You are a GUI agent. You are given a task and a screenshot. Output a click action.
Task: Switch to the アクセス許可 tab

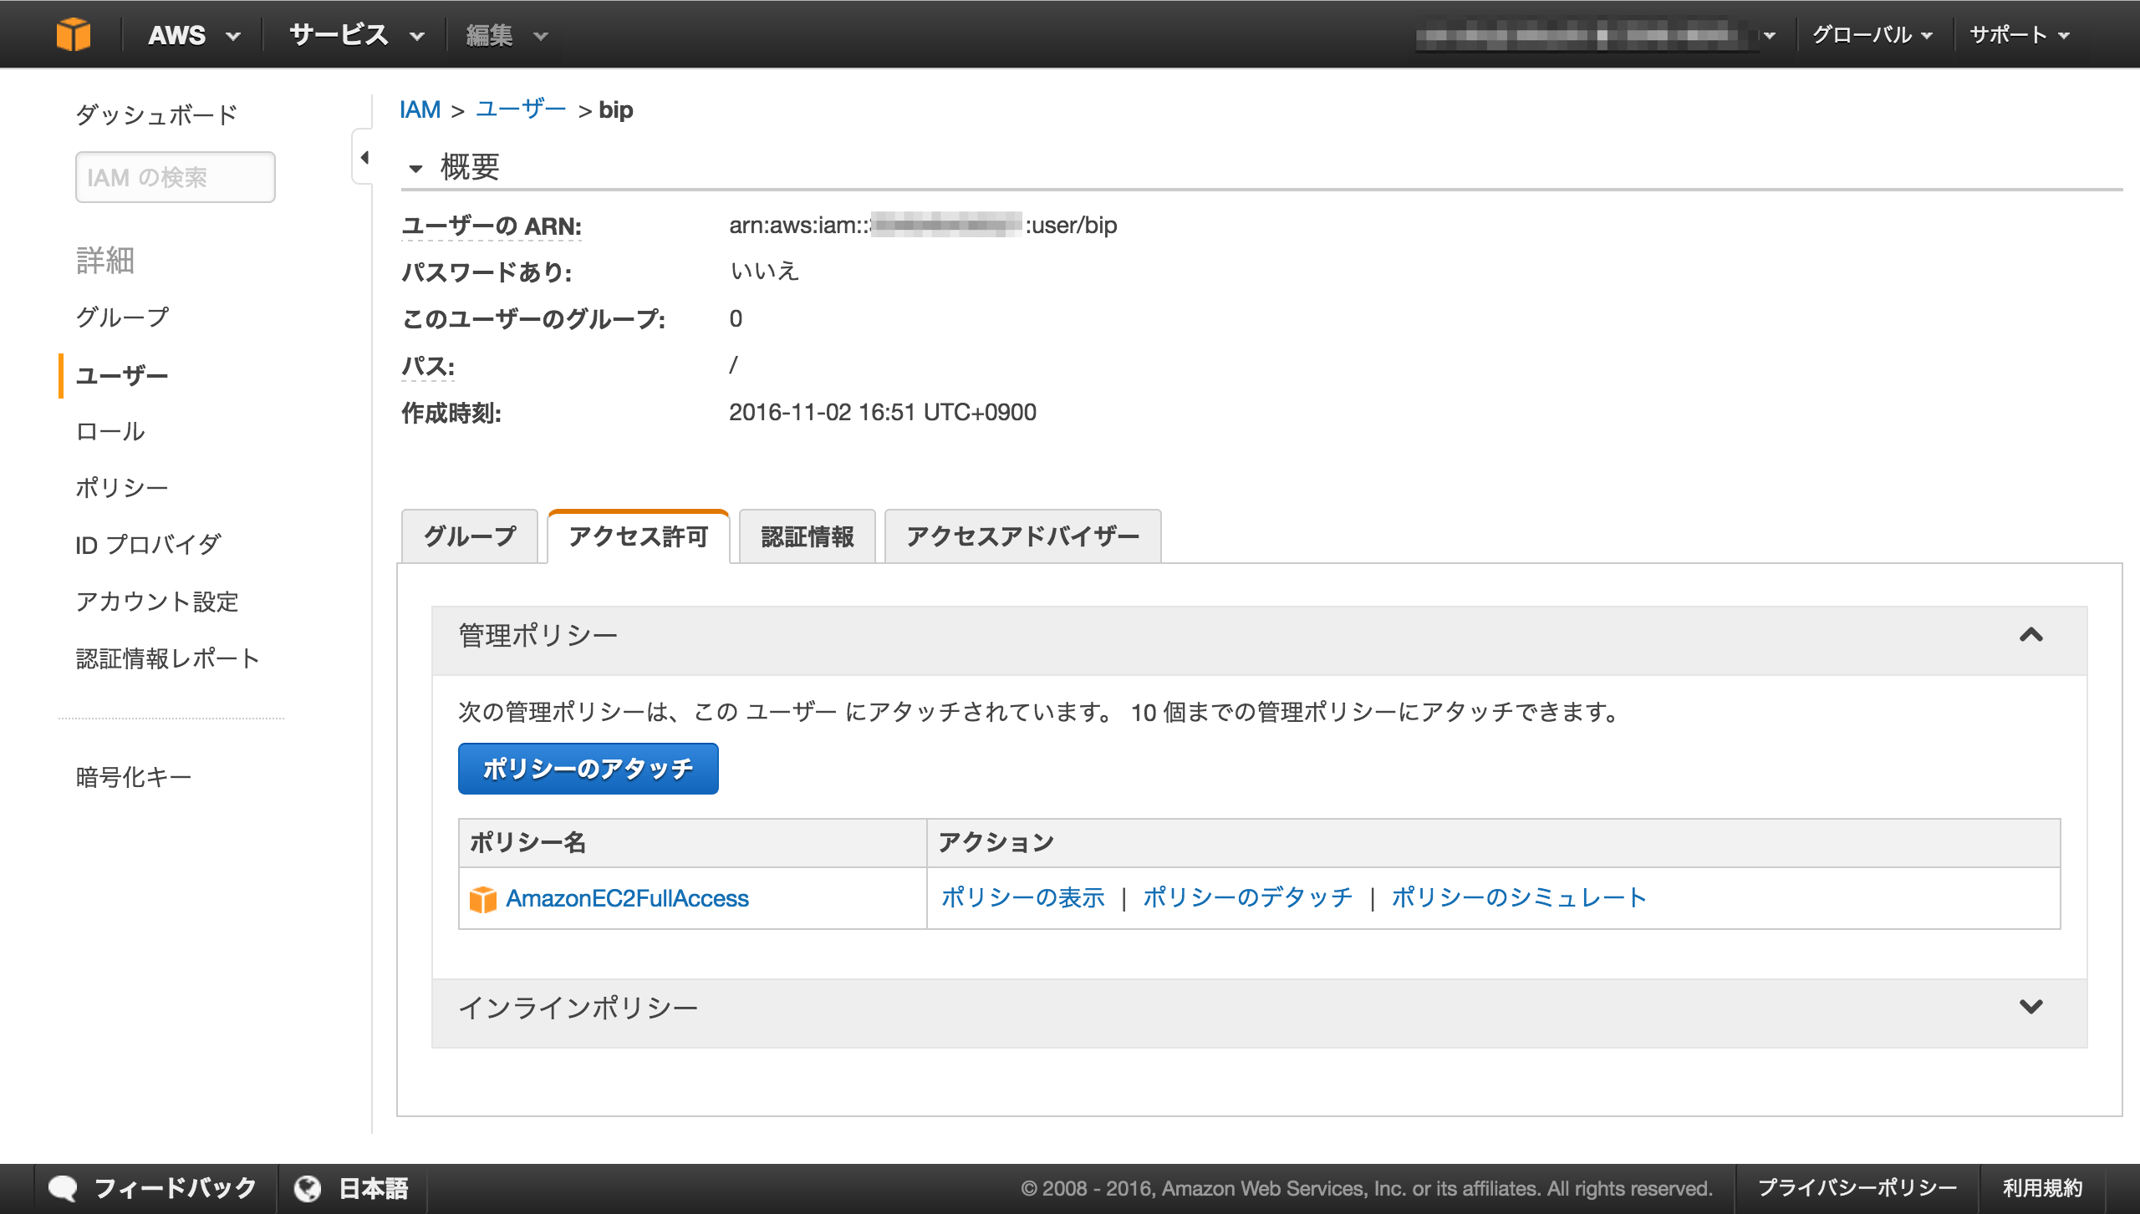639,536
